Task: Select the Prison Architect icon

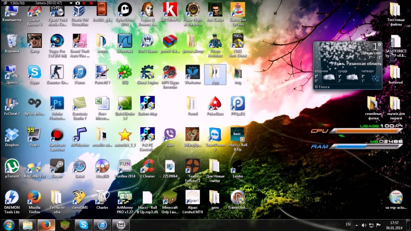Action: coord(215,46)
